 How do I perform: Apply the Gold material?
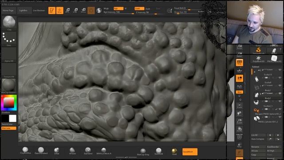[174, 152]
